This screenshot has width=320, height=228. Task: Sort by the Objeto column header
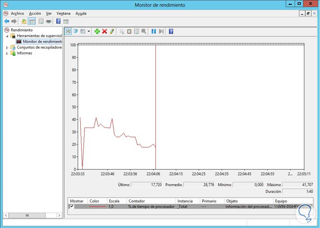[x=249, y=201]
